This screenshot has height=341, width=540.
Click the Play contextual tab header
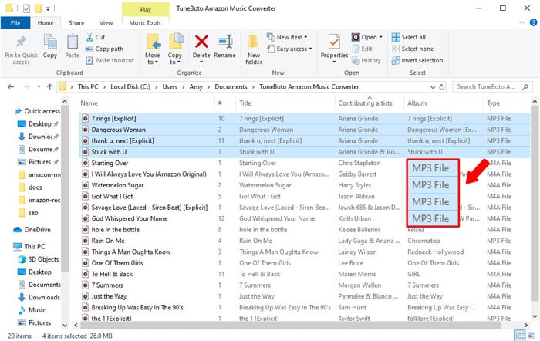[146, 10]
